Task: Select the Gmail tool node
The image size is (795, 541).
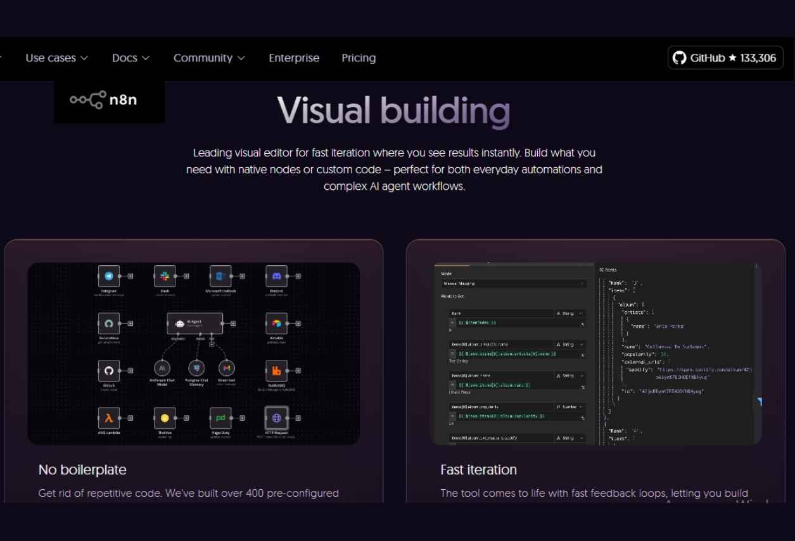Action: click(x=227, y=368)
